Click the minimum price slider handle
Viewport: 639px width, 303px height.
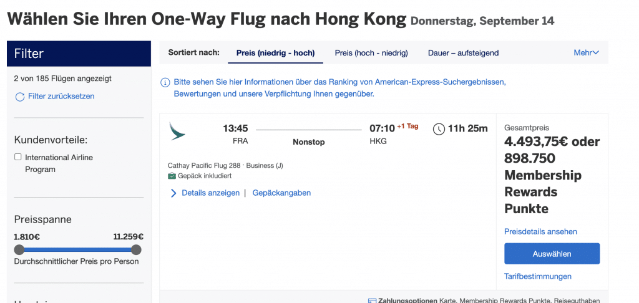[19, 250]
